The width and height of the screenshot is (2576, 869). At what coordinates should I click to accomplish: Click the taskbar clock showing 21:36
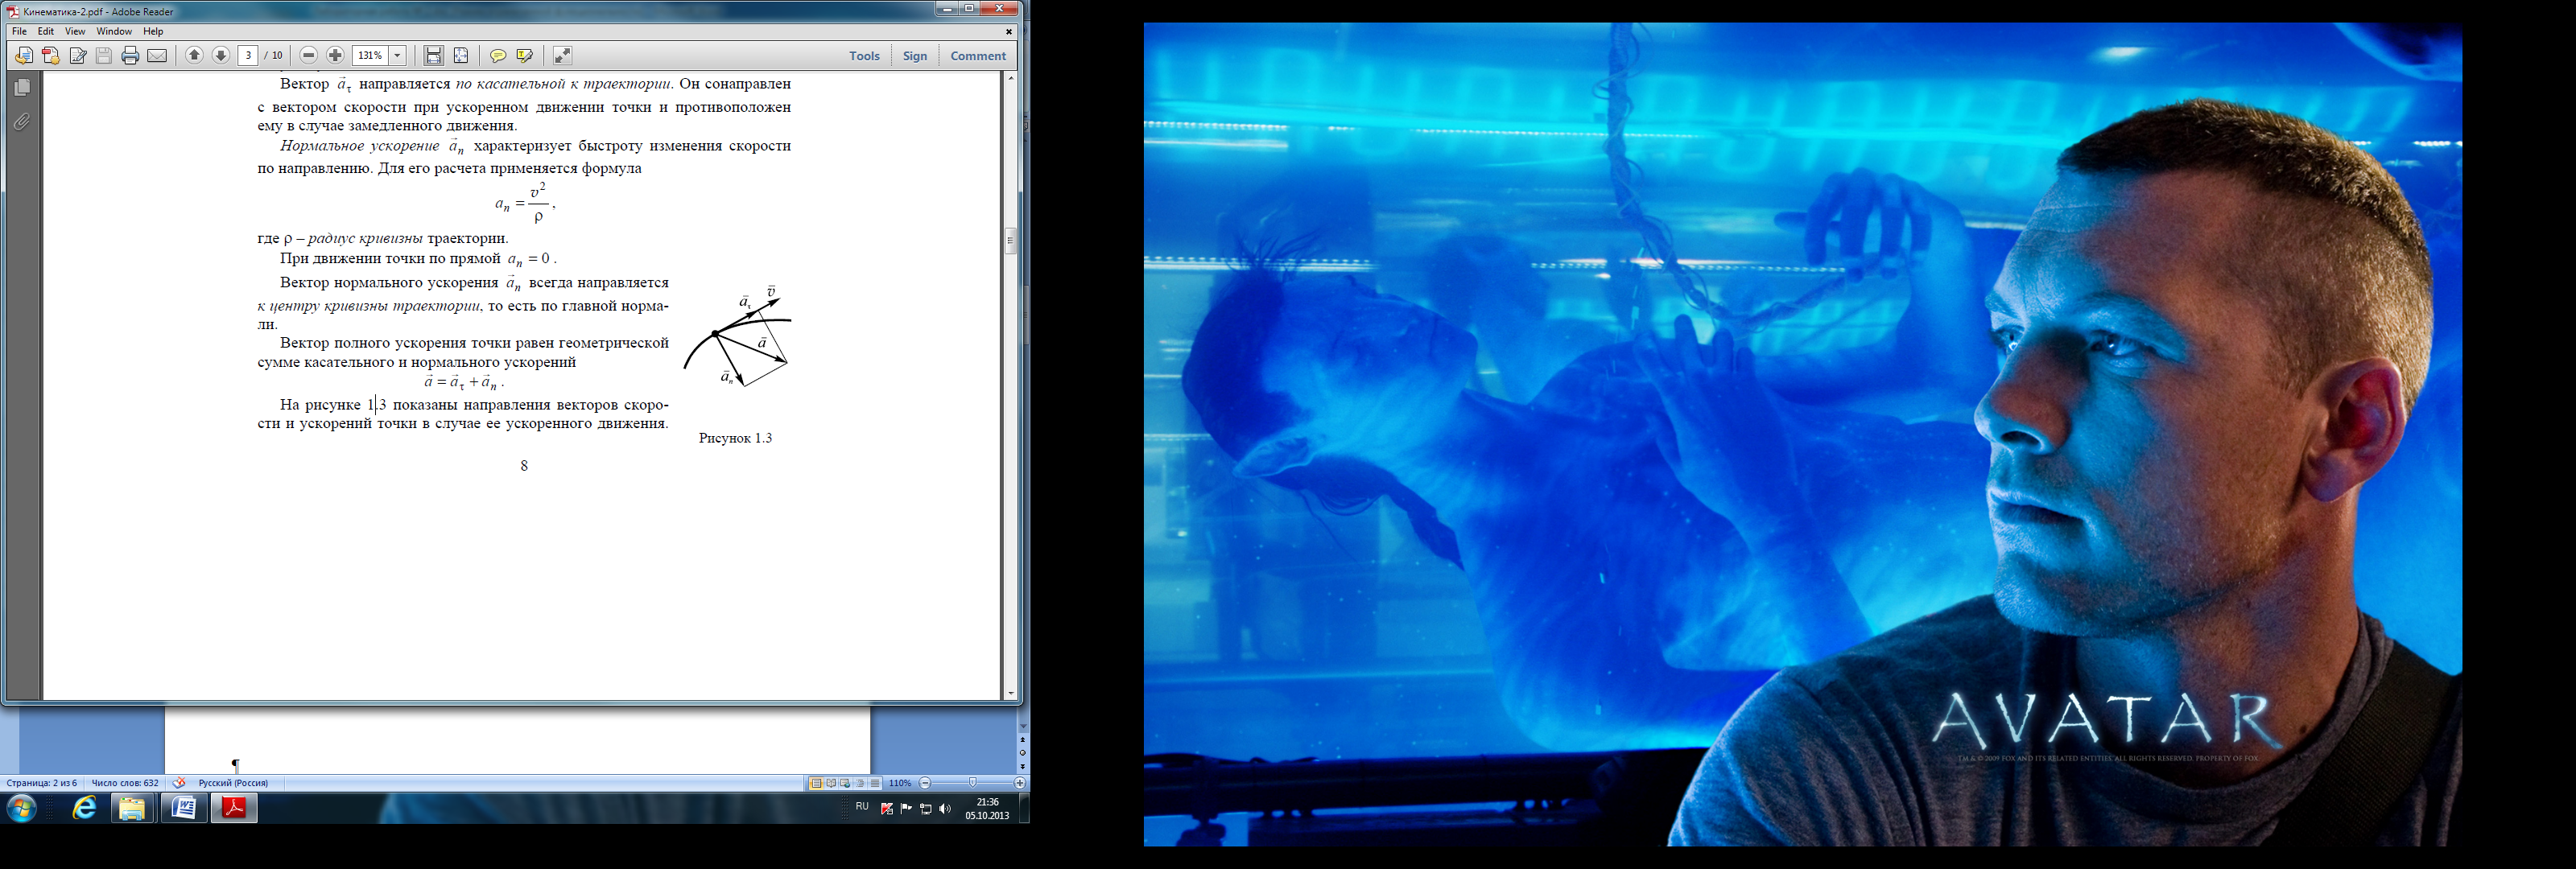click(x=987, y=809)
